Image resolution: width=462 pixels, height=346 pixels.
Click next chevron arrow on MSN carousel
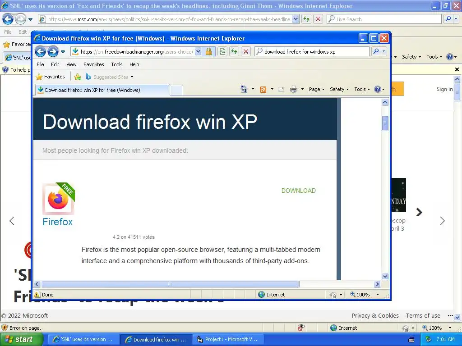tap(419, 212)
